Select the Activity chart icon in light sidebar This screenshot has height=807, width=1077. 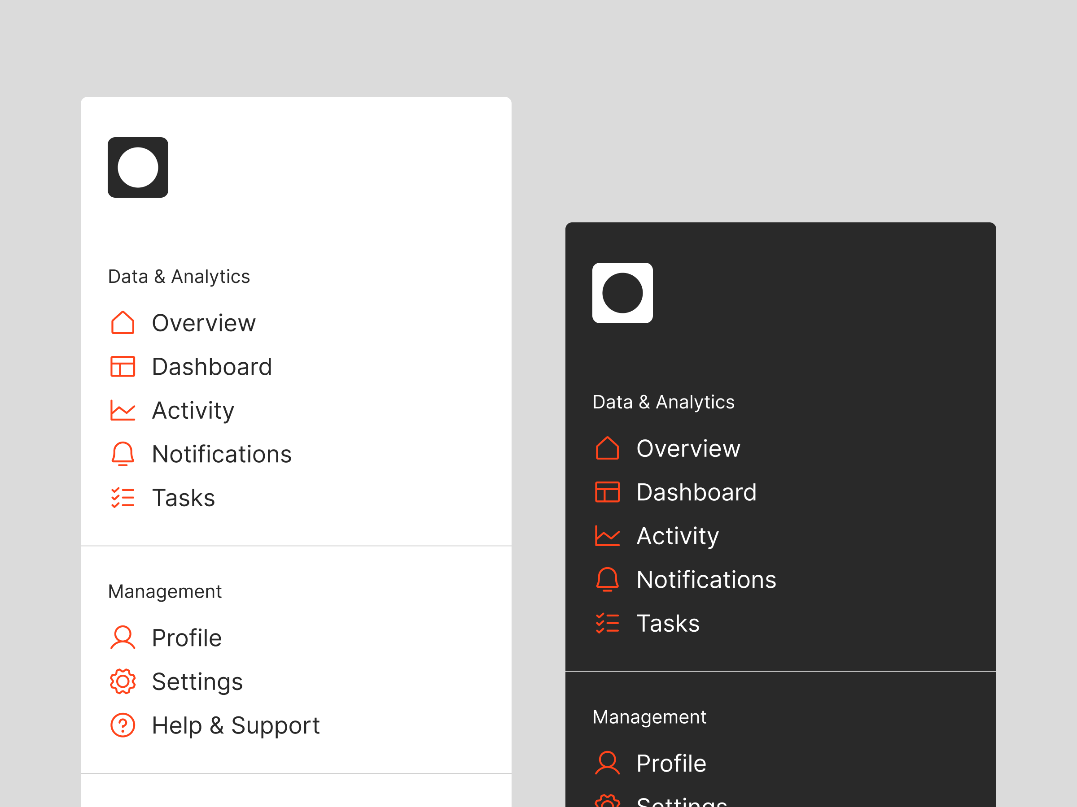(x=123, y=410)
